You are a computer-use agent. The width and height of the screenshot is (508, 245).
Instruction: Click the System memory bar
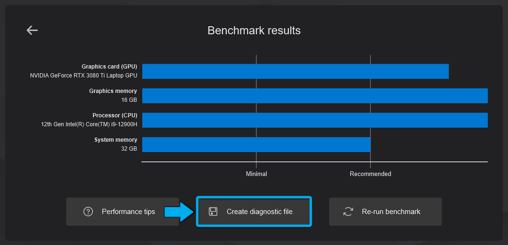click(x=256, y=145)
